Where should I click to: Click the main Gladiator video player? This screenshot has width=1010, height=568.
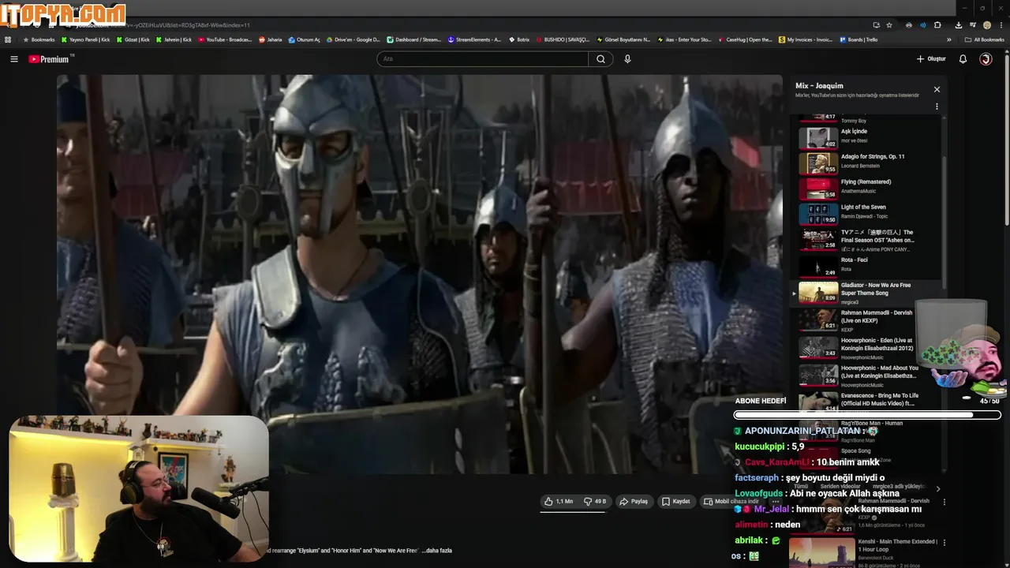[419, 274]
